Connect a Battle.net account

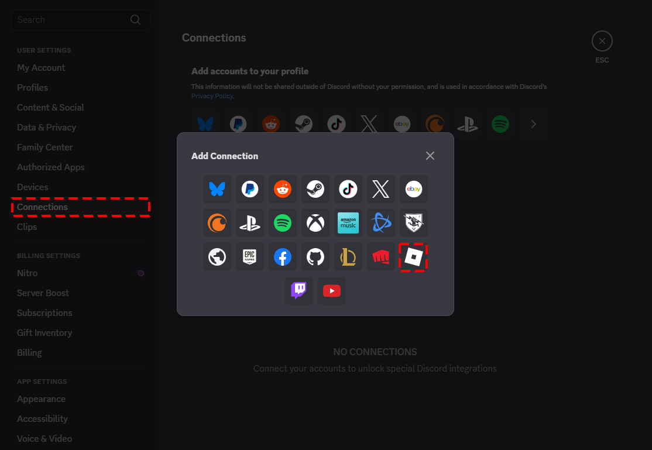click(381, 222)
